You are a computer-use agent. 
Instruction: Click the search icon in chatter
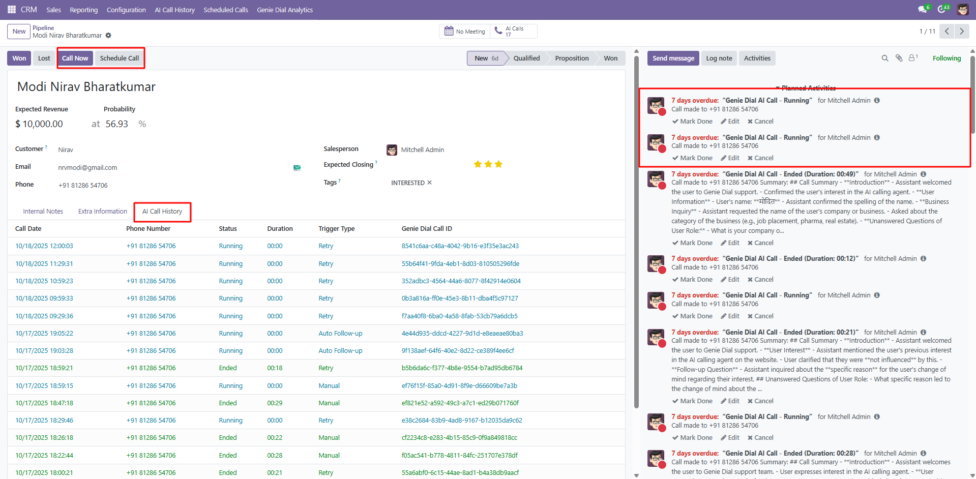coord(885,58)
